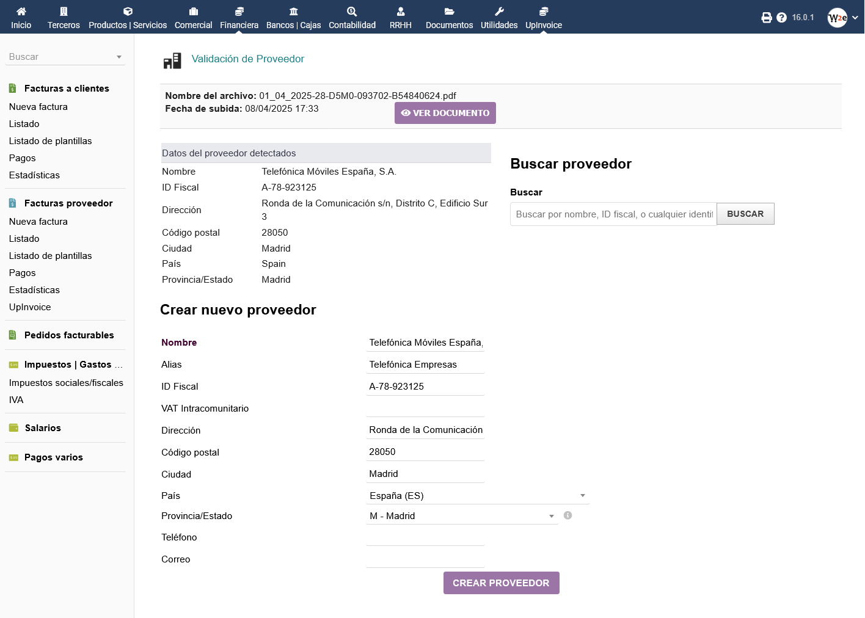
Task: Open the UpInvoice sidebar link
Action: (x=30, y=307)
